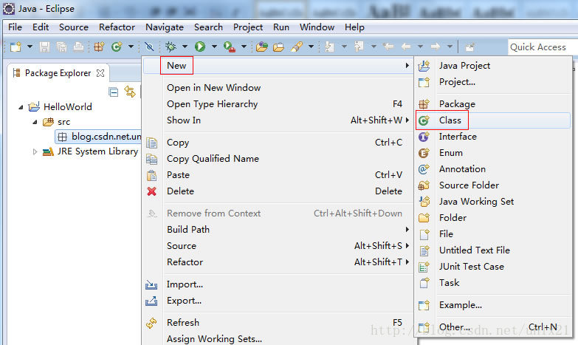Select Export... in the context menu
Screen dimensions: 578x345
click(278, 301)
